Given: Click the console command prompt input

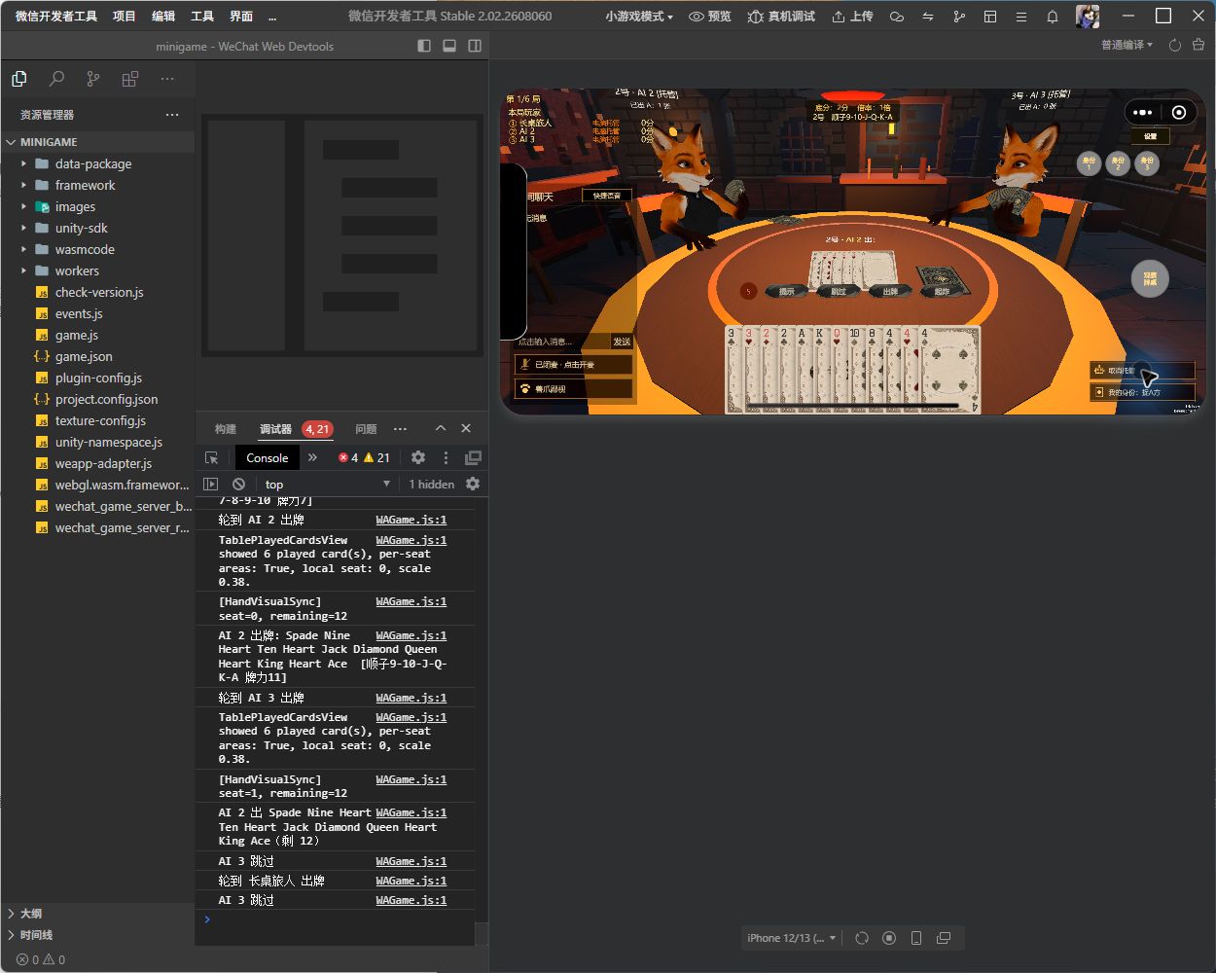Looking at the screenshot, I should pos(340,919).
